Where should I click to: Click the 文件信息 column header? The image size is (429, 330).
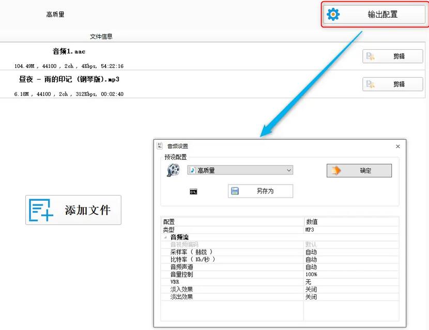coord(101,36)
